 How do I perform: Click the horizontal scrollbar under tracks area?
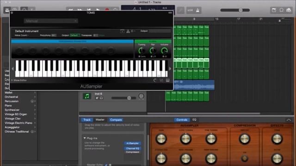[203, 113]
